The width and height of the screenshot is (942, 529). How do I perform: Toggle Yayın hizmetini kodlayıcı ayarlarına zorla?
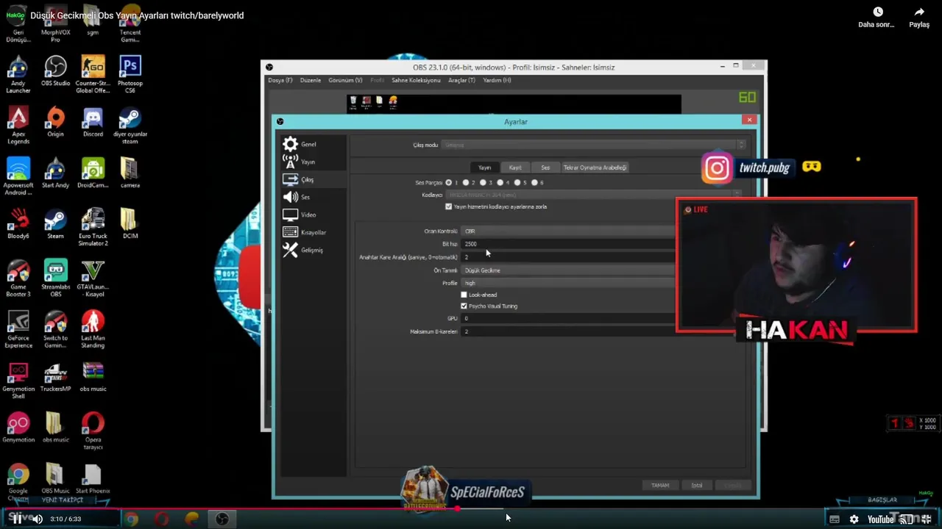[448, 206]
